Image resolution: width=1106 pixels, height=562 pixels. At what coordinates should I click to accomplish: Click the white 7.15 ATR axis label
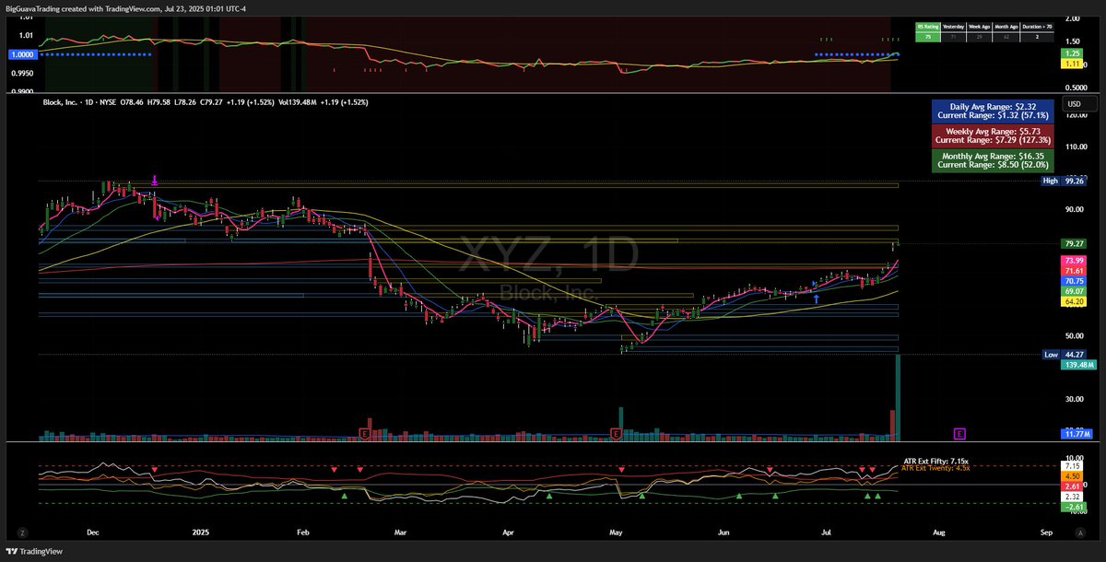1073,467
